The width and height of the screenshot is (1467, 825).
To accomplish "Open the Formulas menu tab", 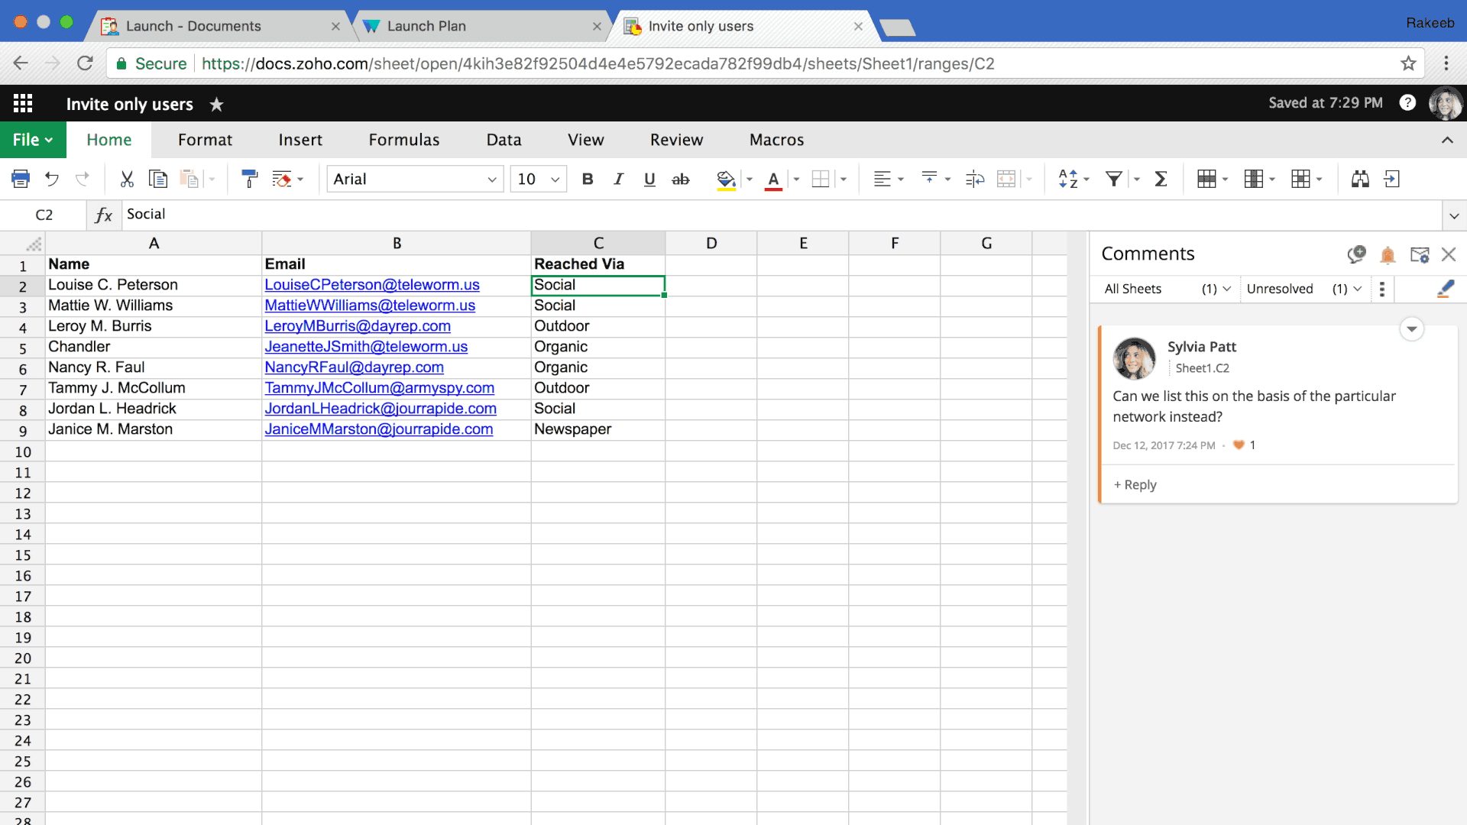I will click(403, 140).
